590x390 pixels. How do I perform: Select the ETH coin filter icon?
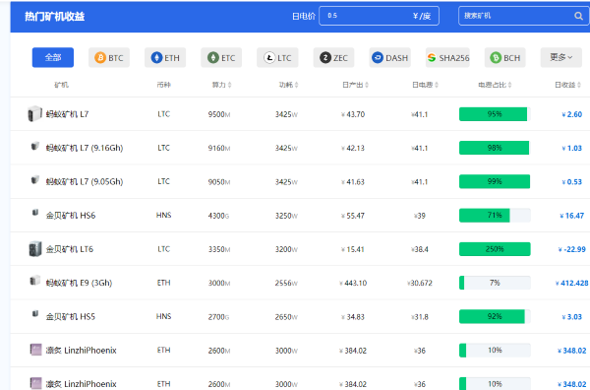coord(156,58)
